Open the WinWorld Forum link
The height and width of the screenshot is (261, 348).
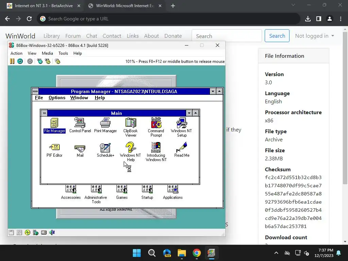point(73,36)
